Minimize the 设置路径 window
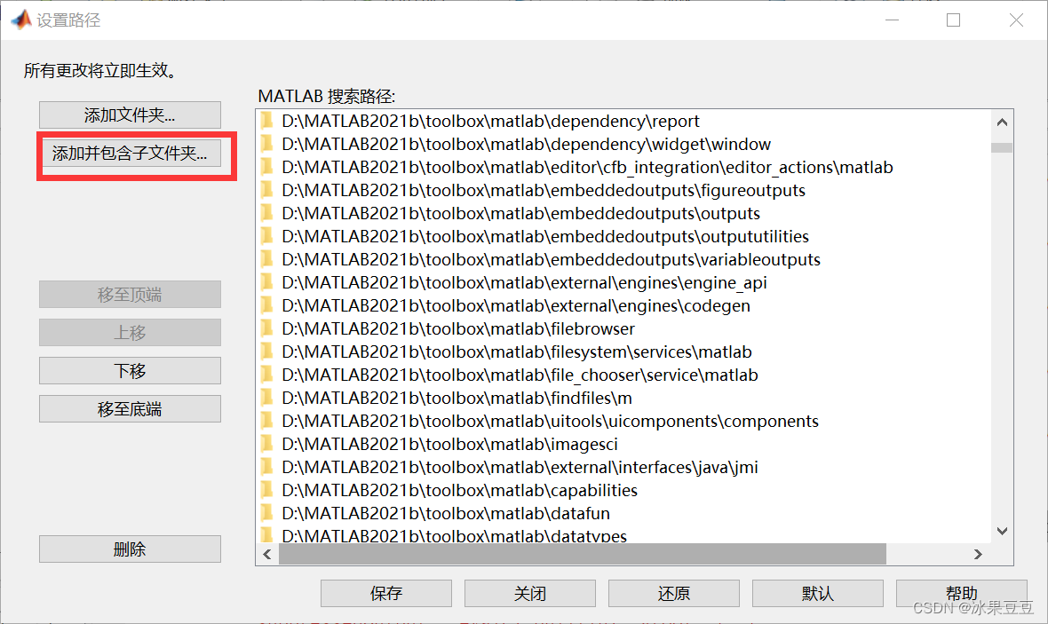Screen dimensions: 1048x624 point(893,20)
